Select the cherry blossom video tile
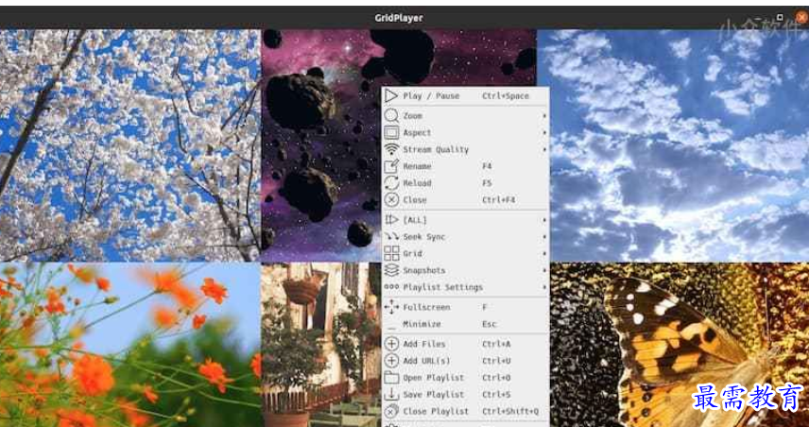The height and width of the screenshot is (427, 809). click(x=129, y=145)
